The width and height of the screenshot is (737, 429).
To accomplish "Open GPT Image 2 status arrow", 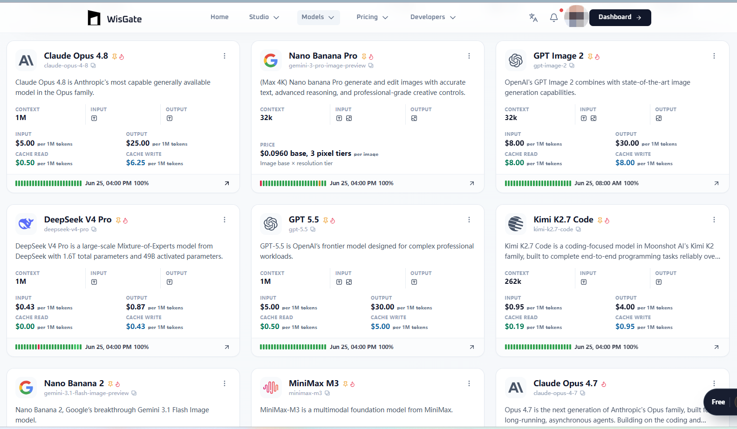I will (717, 183).
